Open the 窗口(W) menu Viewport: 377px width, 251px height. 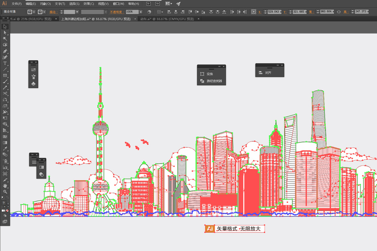[118, 4]
